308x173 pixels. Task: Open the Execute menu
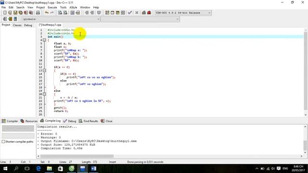pos(52,8)
